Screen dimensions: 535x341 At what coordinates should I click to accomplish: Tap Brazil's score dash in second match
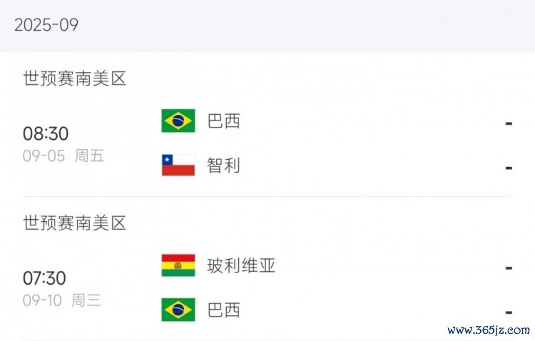pos(509,312)
